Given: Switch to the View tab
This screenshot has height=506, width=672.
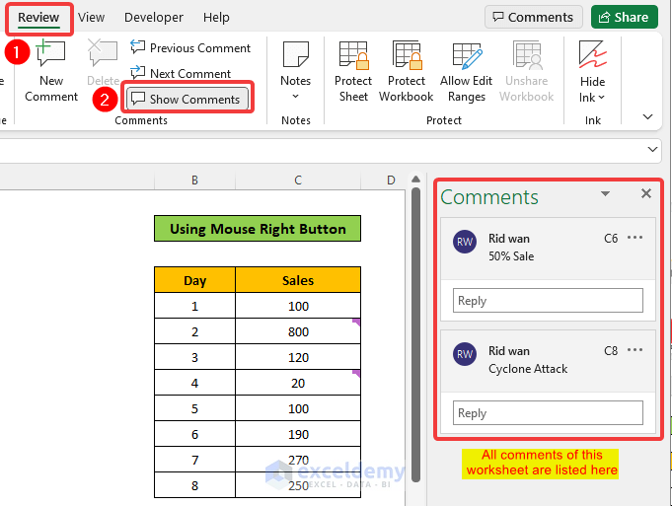Looking at the screenshot, I should point(91,17).
